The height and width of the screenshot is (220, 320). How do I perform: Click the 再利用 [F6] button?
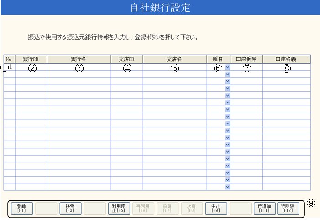point(142,208)
